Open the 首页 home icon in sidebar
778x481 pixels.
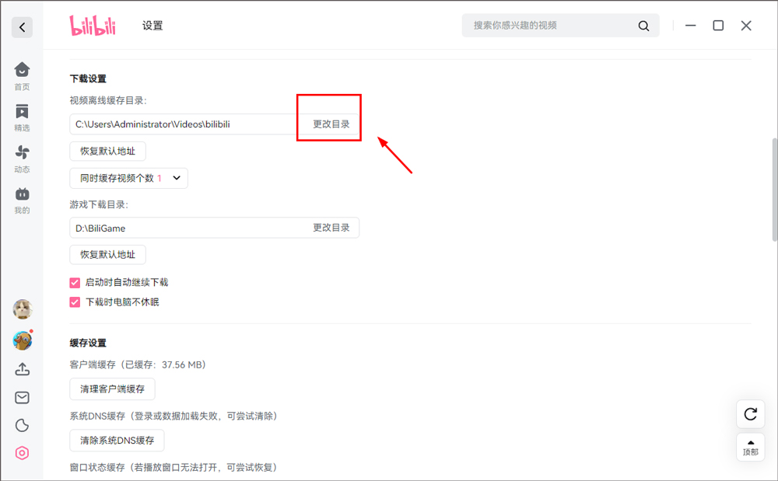[22, 74]
